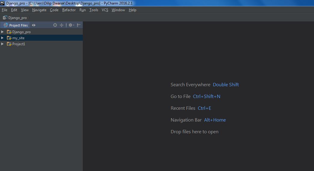Expand the Project1 folder
The height and width of the screenshot is (171, 314).
tap(2, 44)
